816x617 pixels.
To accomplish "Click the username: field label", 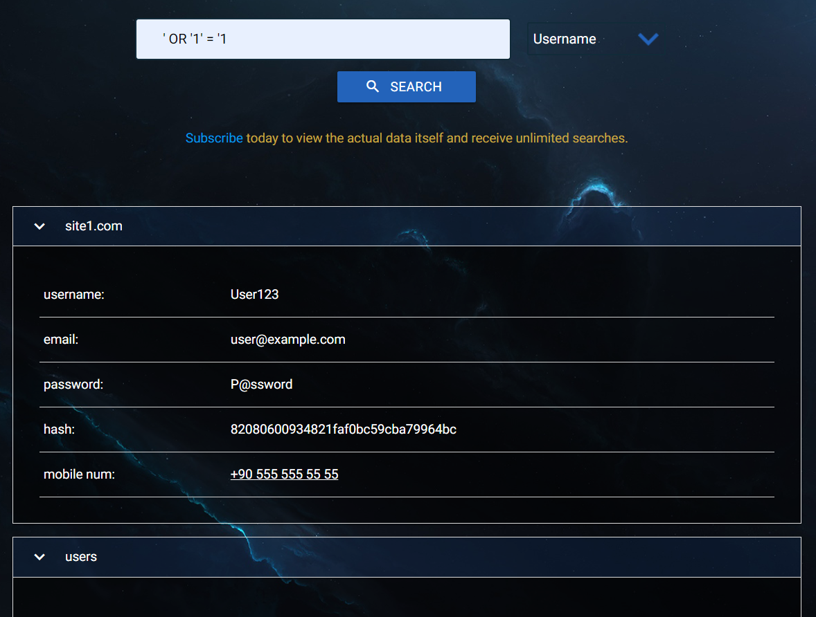I will pyautogui.click(x=74, y=294).
